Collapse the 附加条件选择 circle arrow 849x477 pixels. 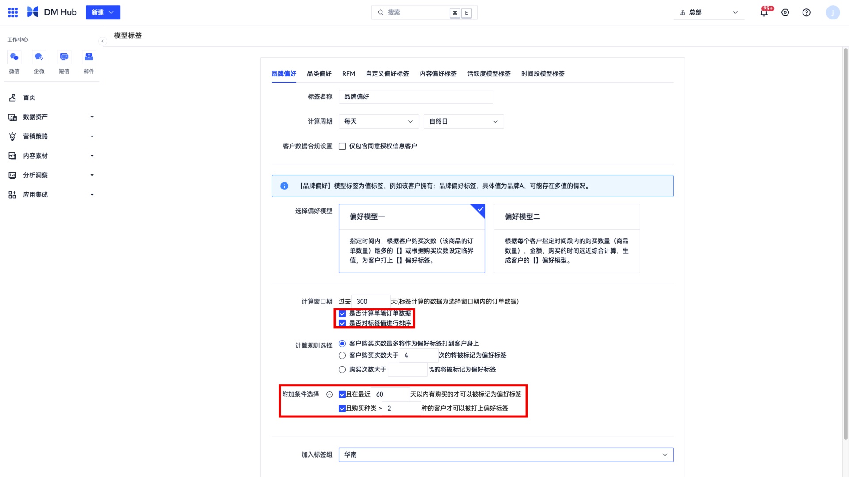pos(329,394)
